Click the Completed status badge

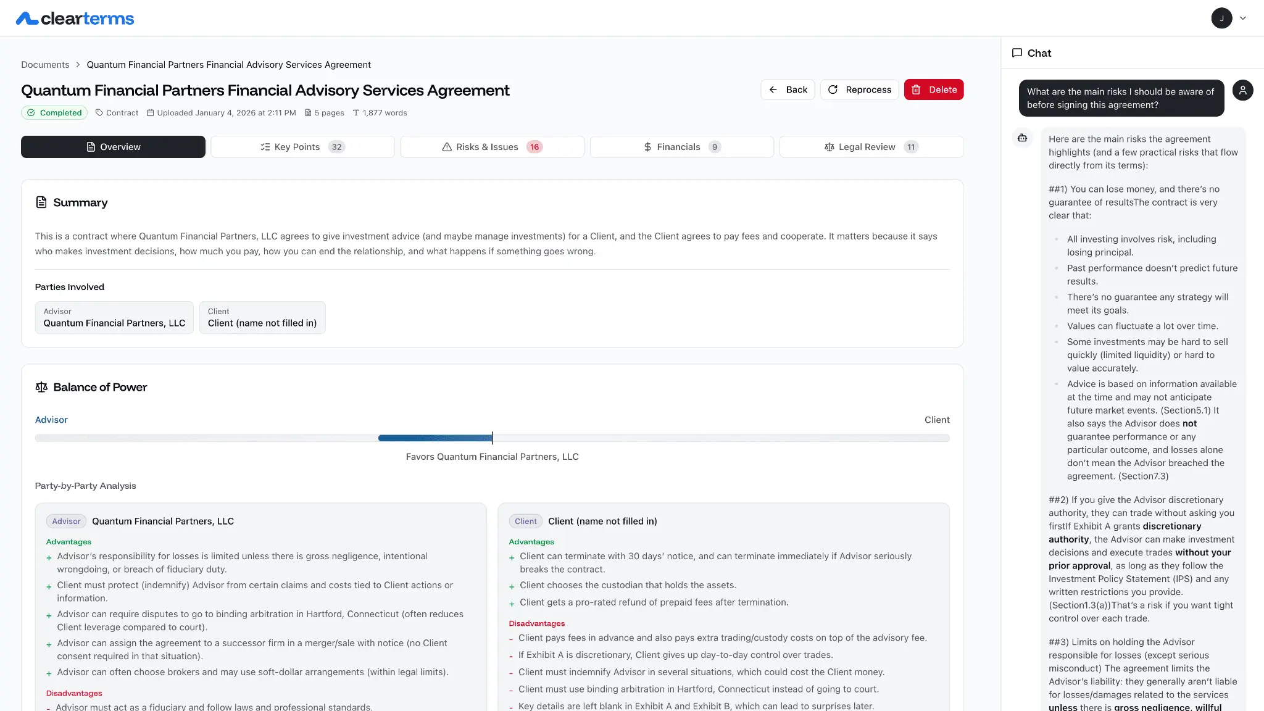54,113
